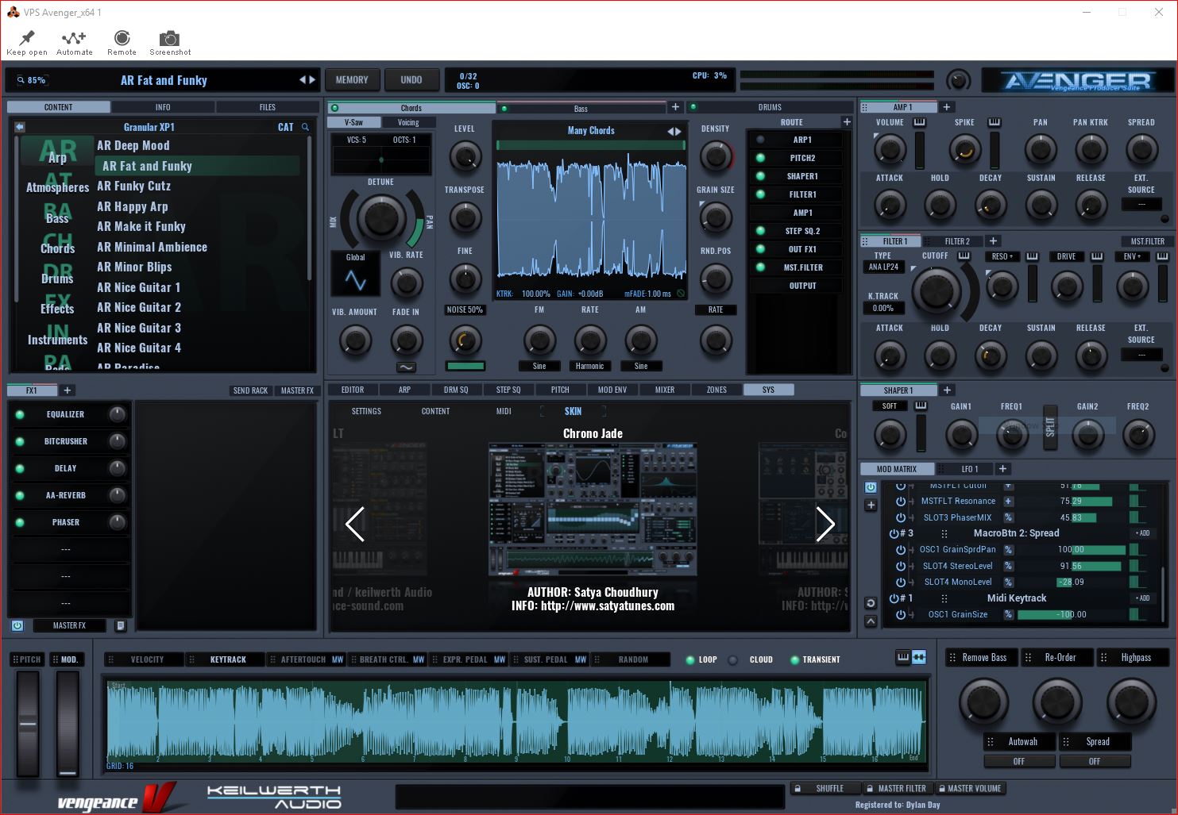1178x815 pixels.
Task: Toggle Master FX power button
Action: pos(17,626)
